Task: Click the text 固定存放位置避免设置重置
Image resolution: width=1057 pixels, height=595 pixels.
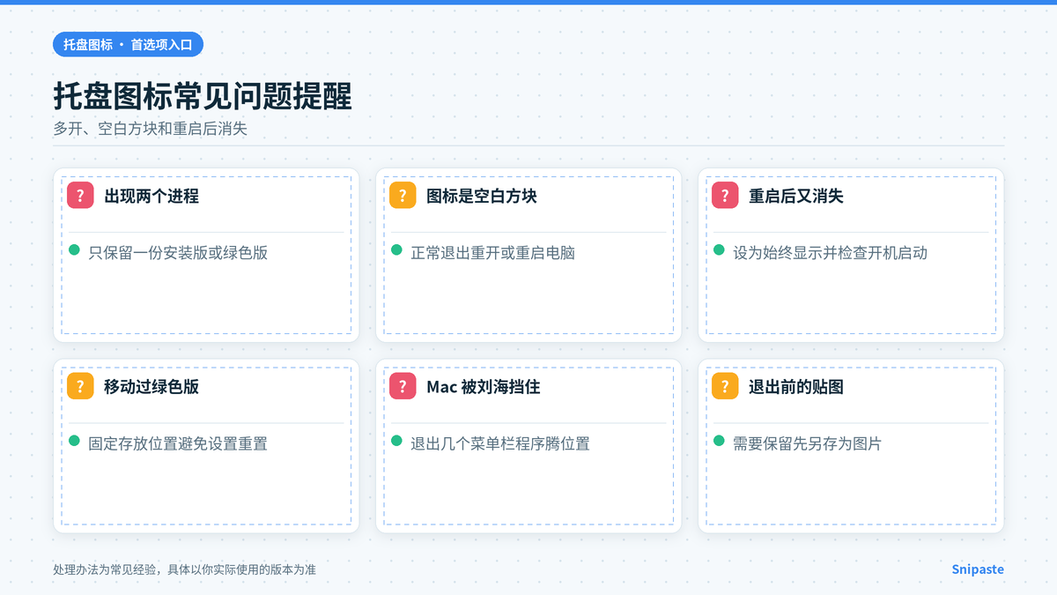Action: pyautogui.click(x=178, y=443)
